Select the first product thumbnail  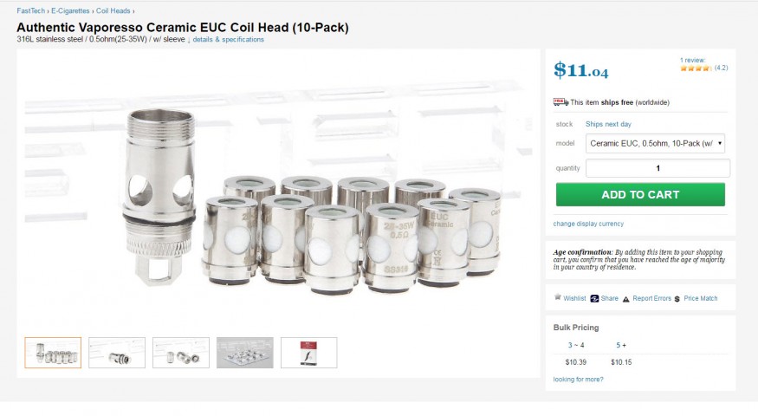[x=53, y=353]
